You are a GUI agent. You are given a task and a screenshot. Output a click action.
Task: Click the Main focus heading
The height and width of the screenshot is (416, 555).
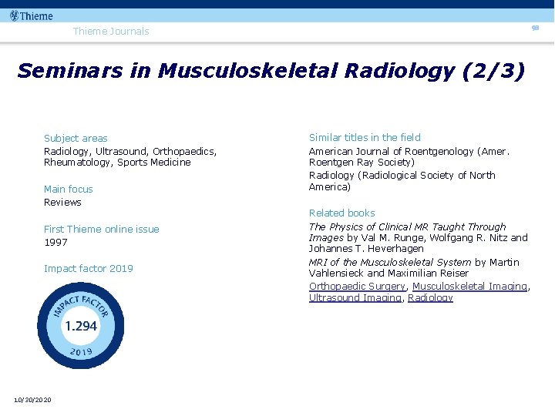click(x=69, y=190)
